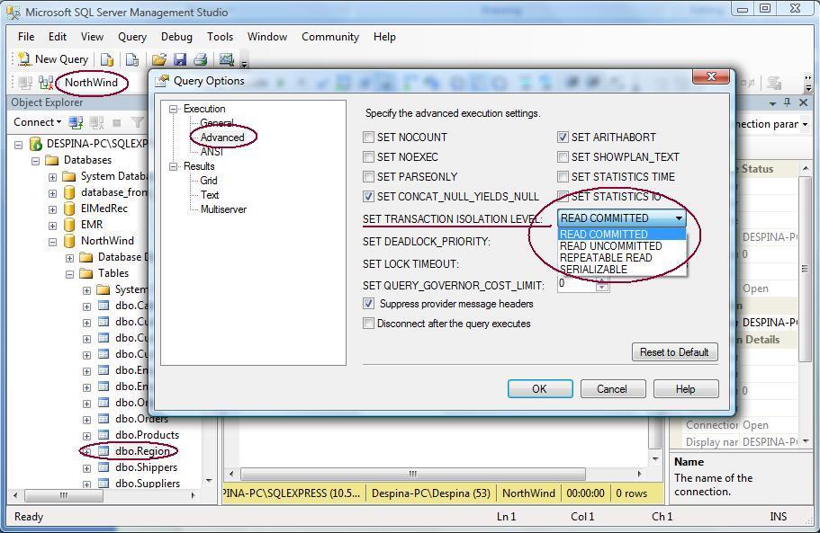Open the Debug menu
Screen dimensions: 820x533
176,37
